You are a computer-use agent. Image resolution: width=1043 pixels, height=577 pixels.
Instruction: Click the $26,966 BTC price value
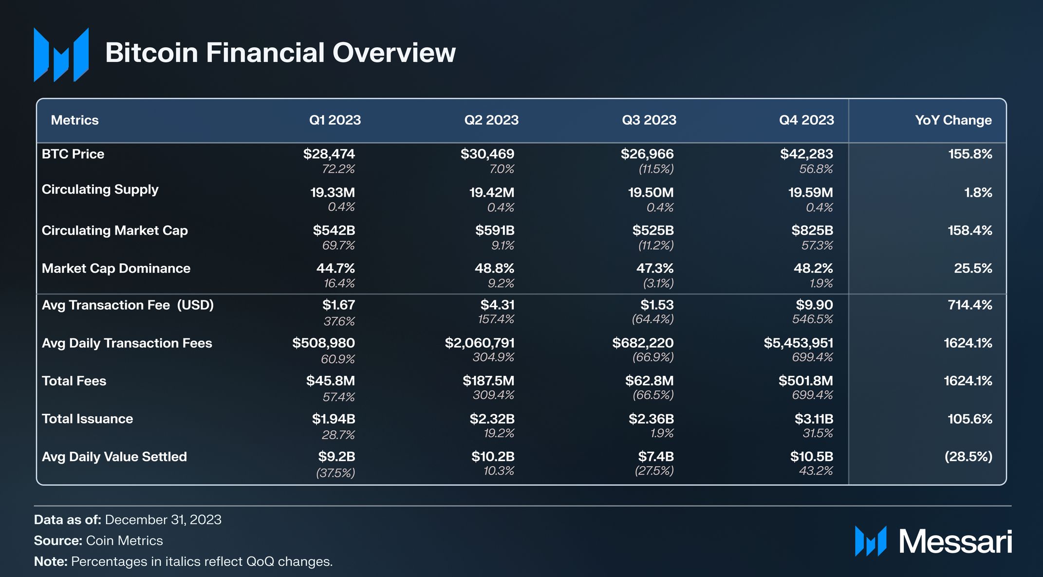pyautogui.click(x=647, y=154)
